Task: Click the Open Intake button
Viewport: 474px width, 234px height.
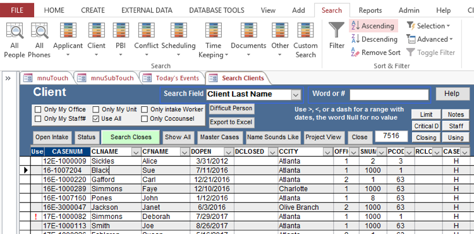Action: (x=52, y=137)
